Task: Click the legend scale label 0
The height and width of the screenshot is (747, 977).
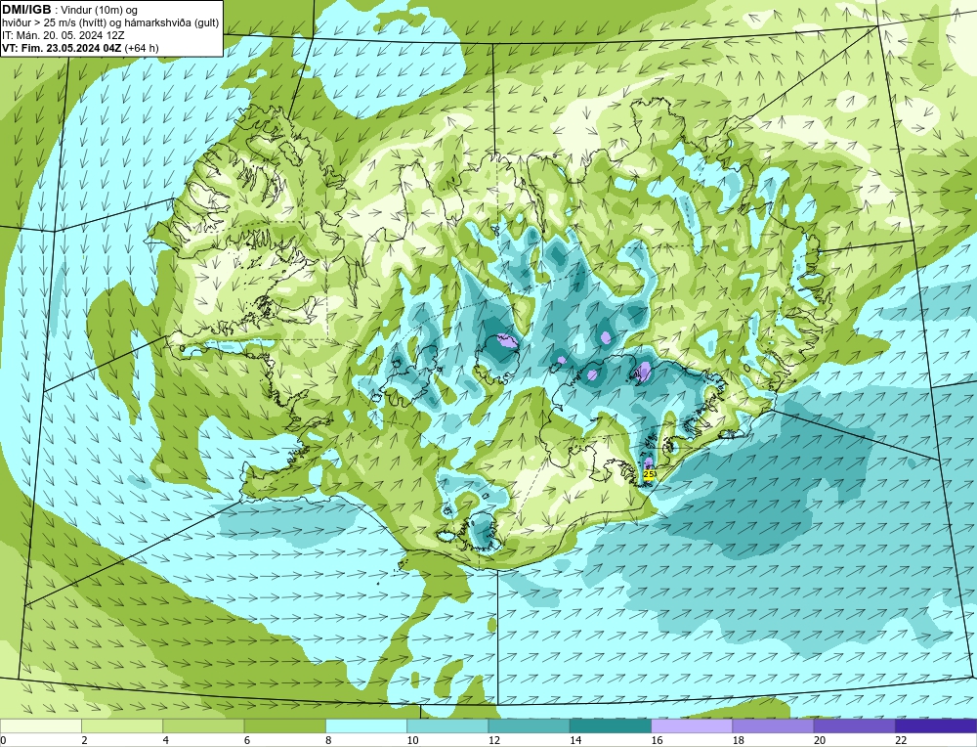Action: click(3, 740)
